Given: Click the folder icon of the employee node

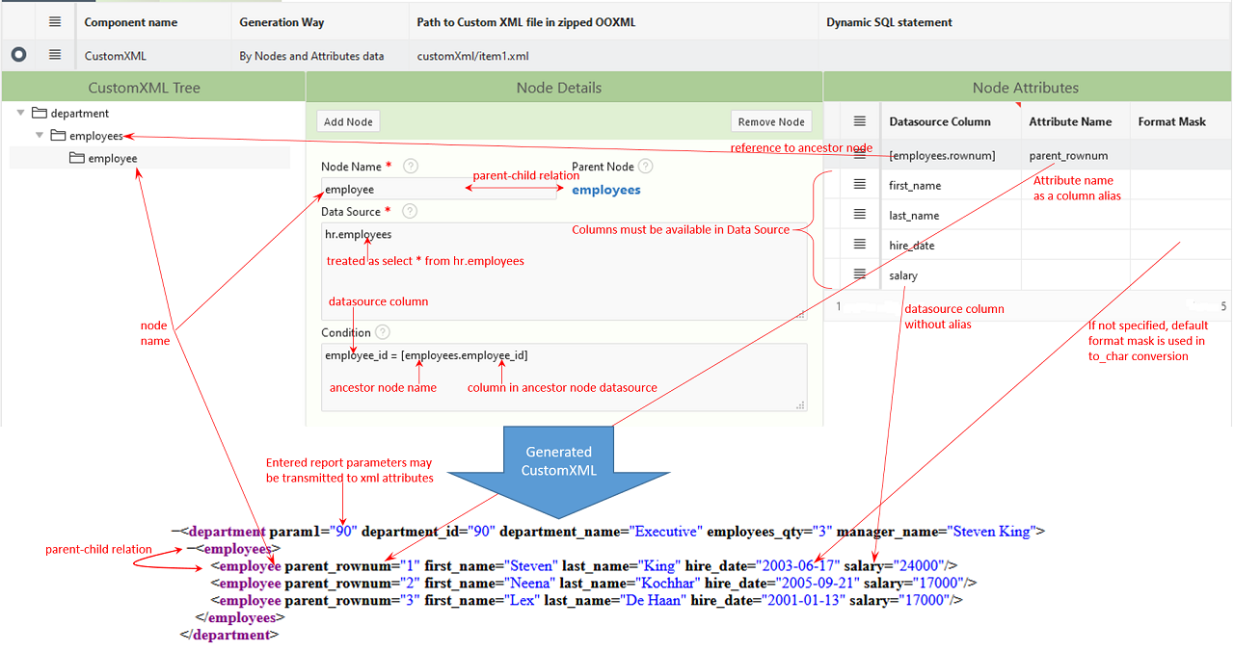Looking at the screenshot, I should 77,158.
